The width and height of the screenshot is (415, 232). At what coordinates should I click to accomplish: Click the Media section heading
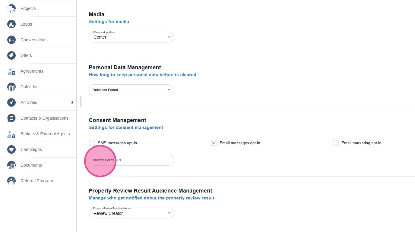click(x=97, y=14)
